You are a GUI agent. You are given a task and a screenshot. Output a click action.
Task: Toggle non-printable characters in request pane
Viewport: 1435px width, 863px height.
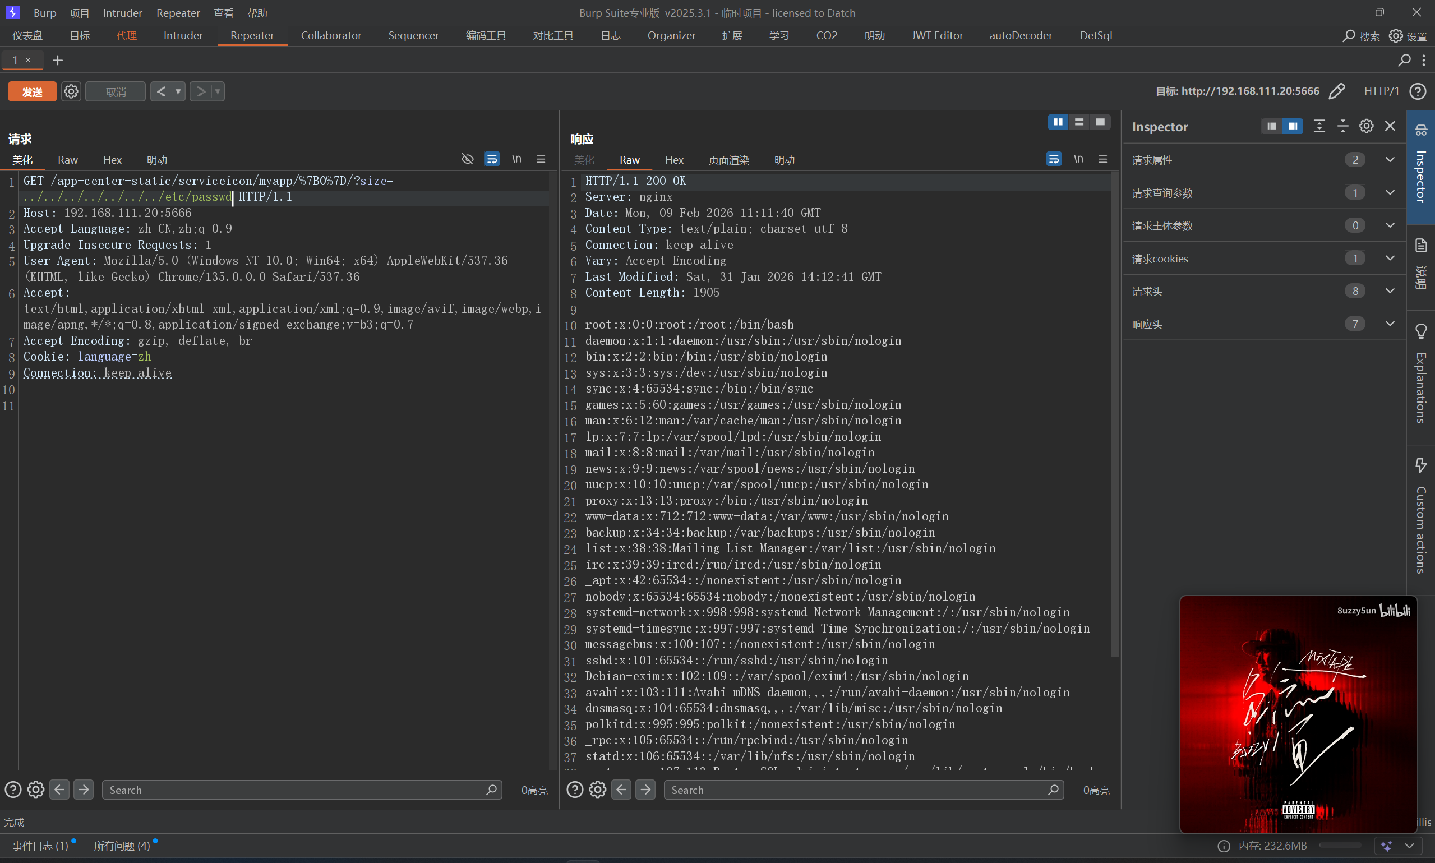[x=516, y=159]
